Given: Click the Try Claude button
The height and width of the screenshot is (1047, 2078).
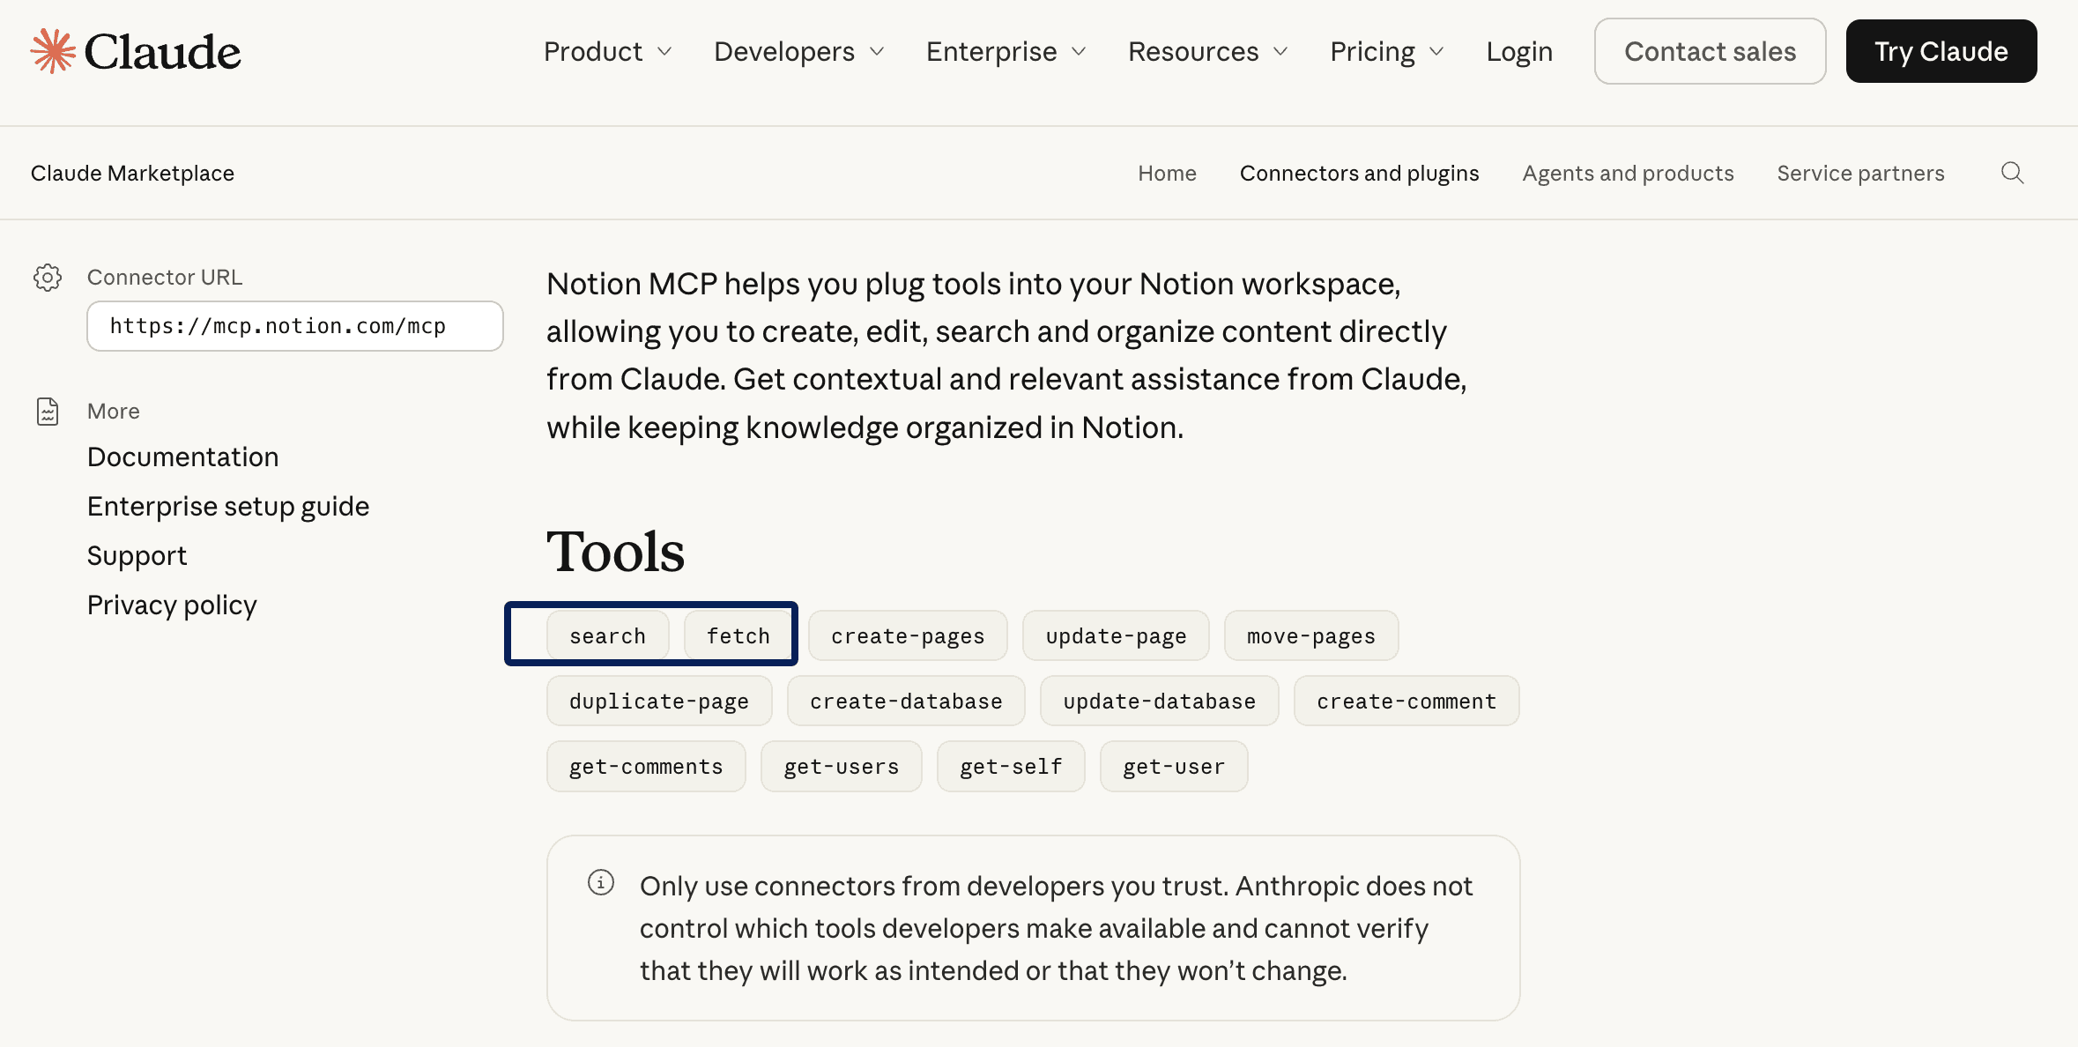Looking at the screenshot, I should pos(1941,51).
